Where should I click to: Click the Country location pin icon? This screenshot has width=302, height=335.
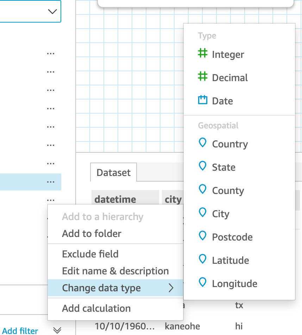(202, 143)
